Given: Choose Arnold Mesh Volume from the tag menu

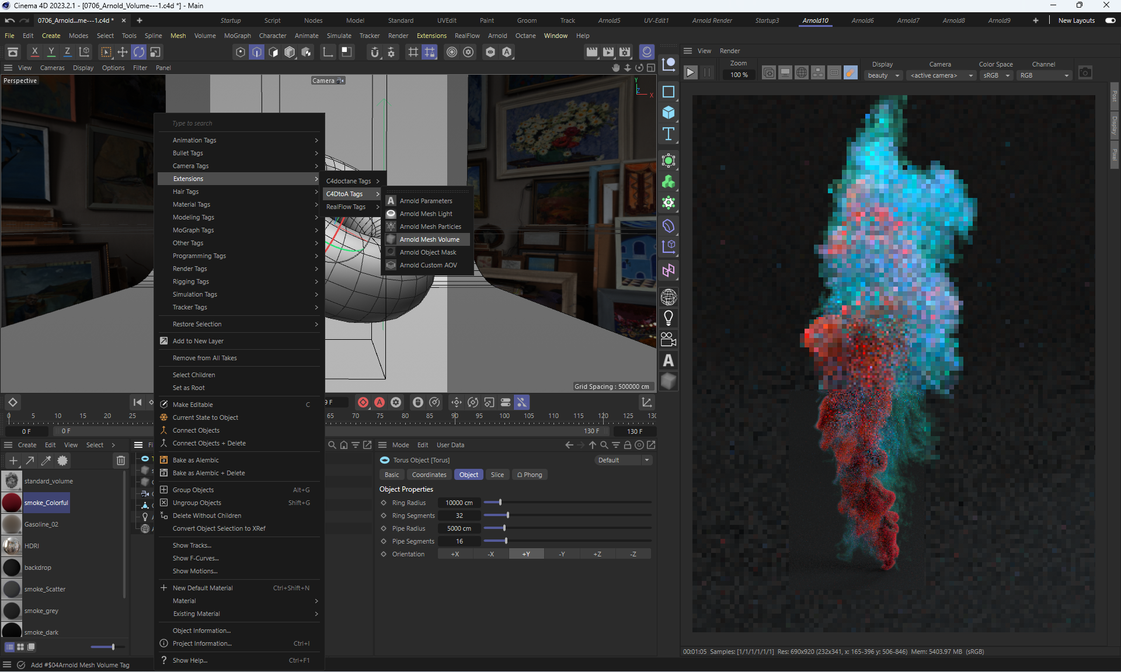Looking at the screenshot, I should (429, 239).
